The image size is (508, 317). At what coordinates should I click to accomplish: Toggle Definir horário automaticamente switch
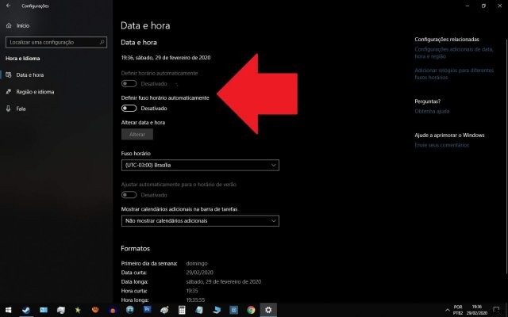tap(129, 83)
